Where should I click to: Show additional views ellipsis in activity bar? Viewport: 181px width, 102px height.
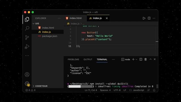pyautogui.click(x=27, y=56)
